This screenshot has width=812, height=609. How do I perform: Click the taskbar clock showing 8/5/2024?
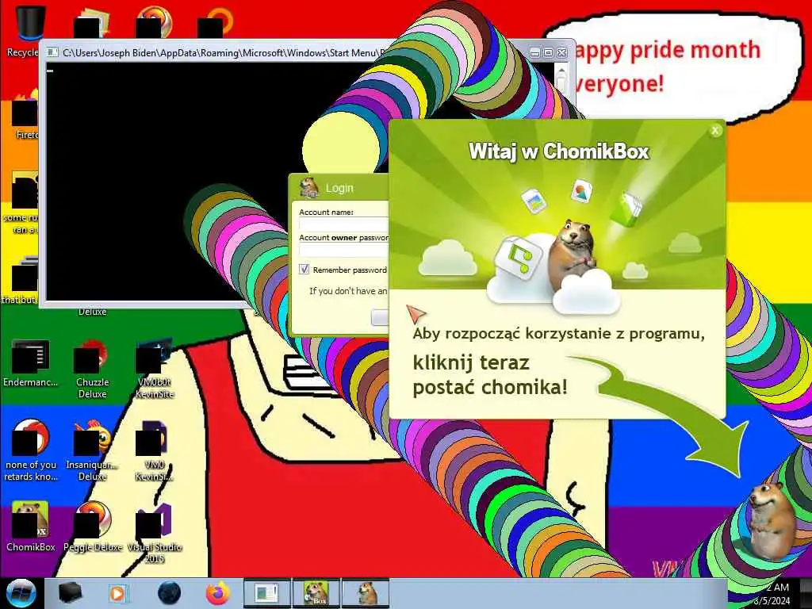point(772,594)
